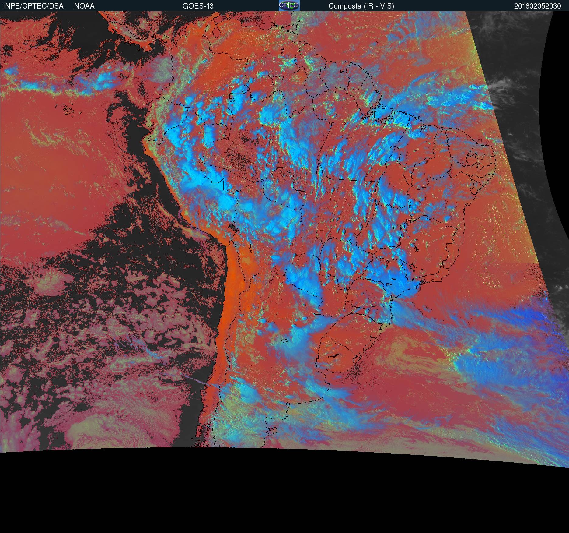Image resolution: width=569 pixels, height=533 pixels.
Task: Click the GOES-13 satellite label
Action: click(x=198, y=6)
